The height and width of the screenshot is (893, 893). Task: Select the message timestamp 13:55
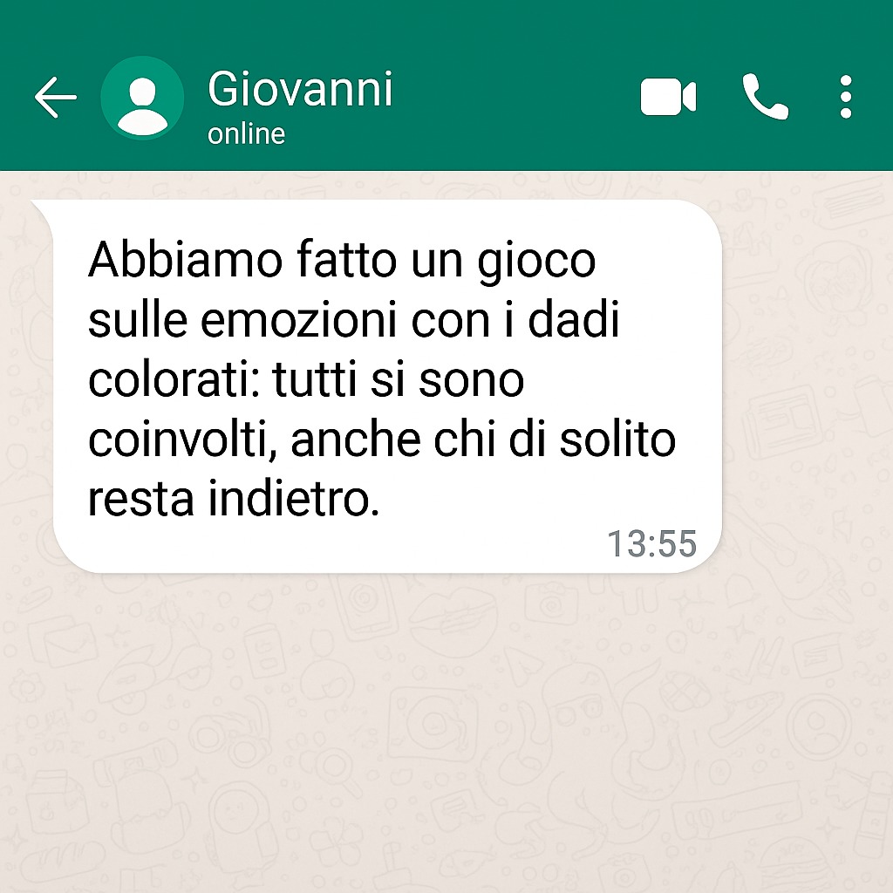(x=652, y=543)
